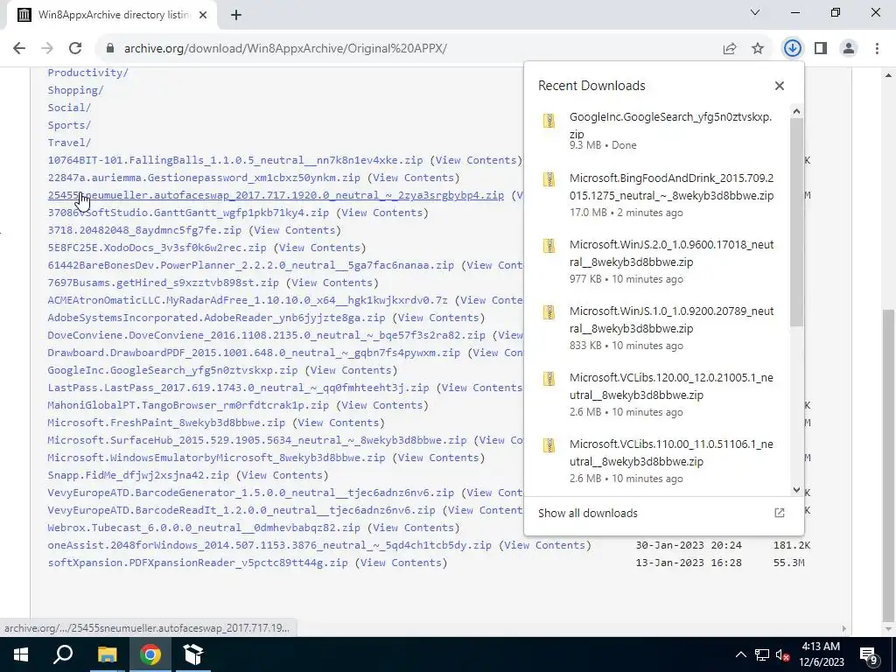The width and height of the screenshot is (896, 672).
Task: Download Drawboard.DrawboardPDF zip
Action: [x=254, y=353]
